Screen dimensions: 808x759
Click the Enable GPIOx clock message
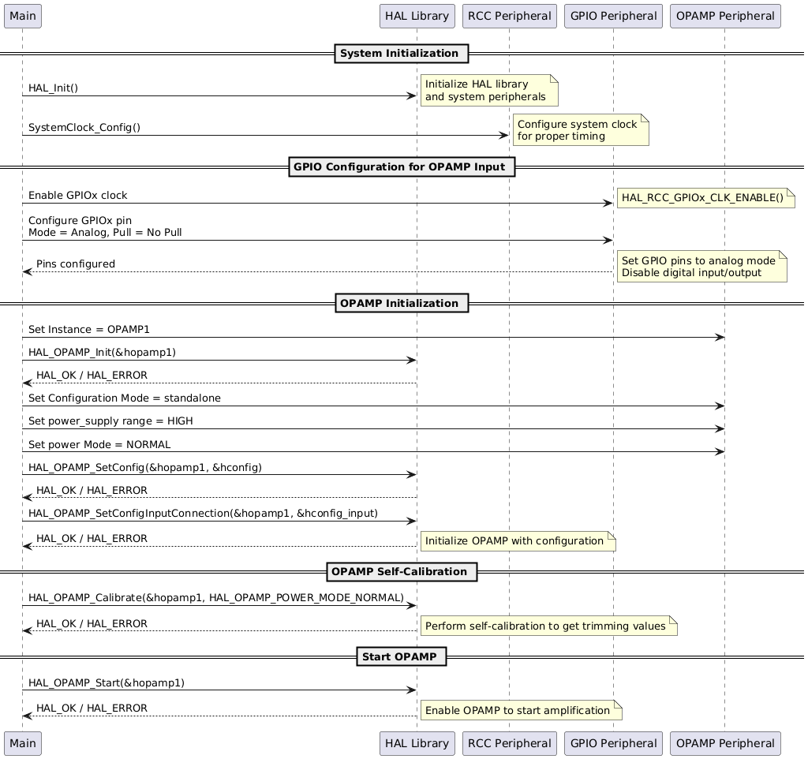(x=78, y=196)
